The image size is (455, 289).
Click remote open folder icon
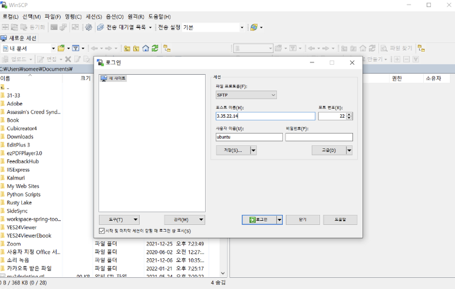pos(278,48)
